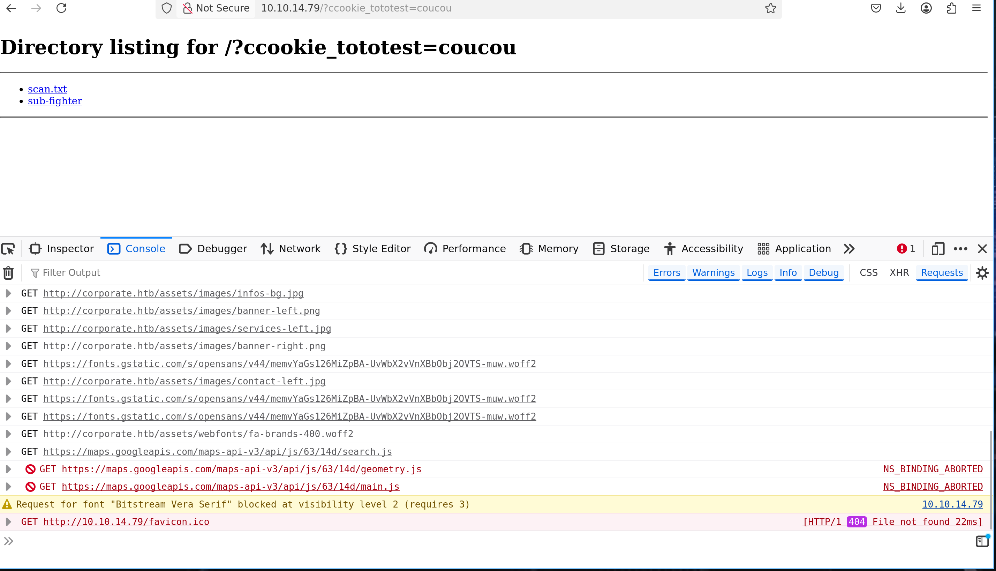Viewport: 996px width, 571px height.
Task: Expand the infos-bg.jpg request row
Action: click(x=8, y=293)
